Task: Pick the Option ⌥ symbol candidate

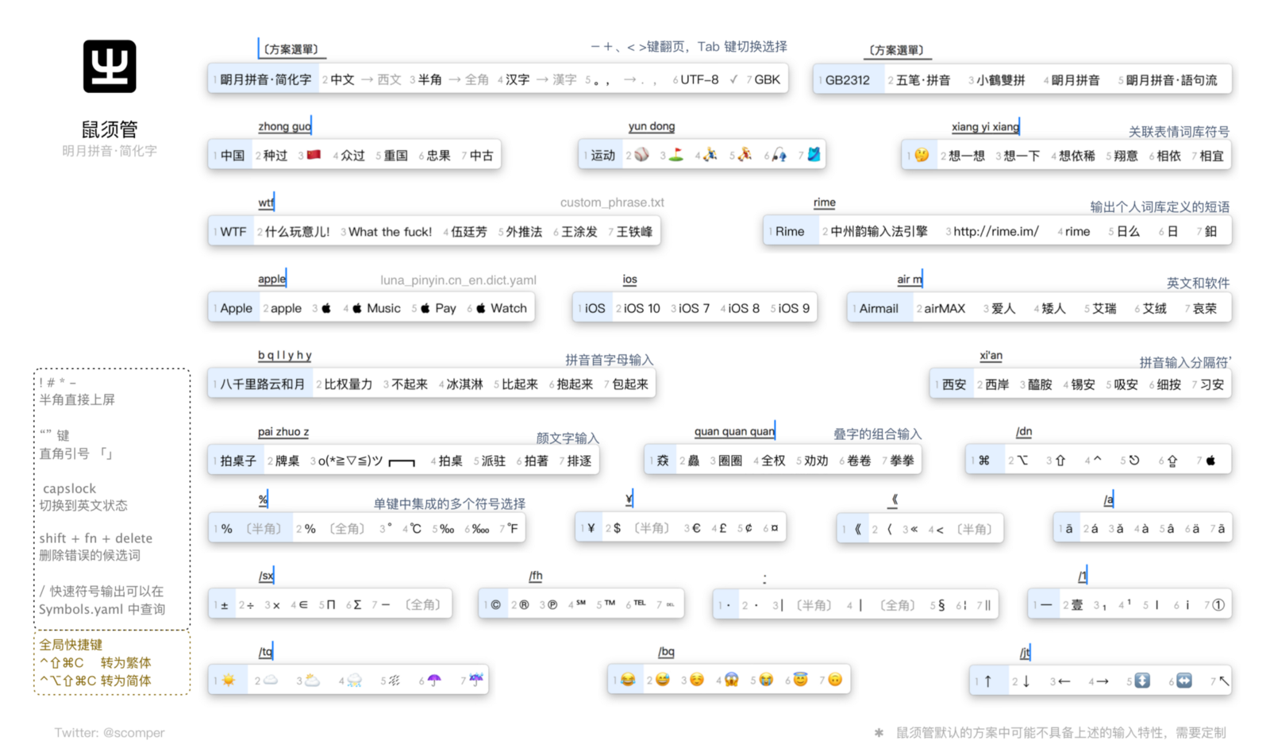Action: pos(1022,461)
